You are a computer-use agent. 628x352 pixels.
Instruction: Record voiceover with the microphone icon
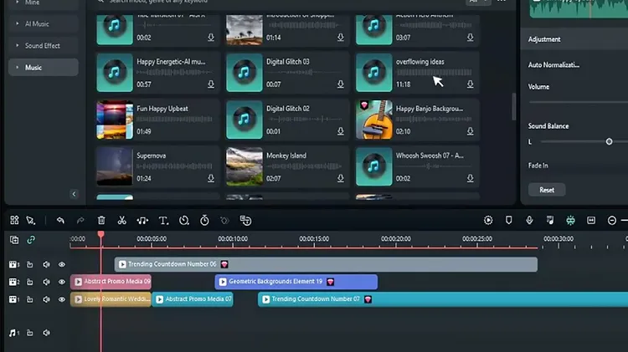(x=529, y=220)
